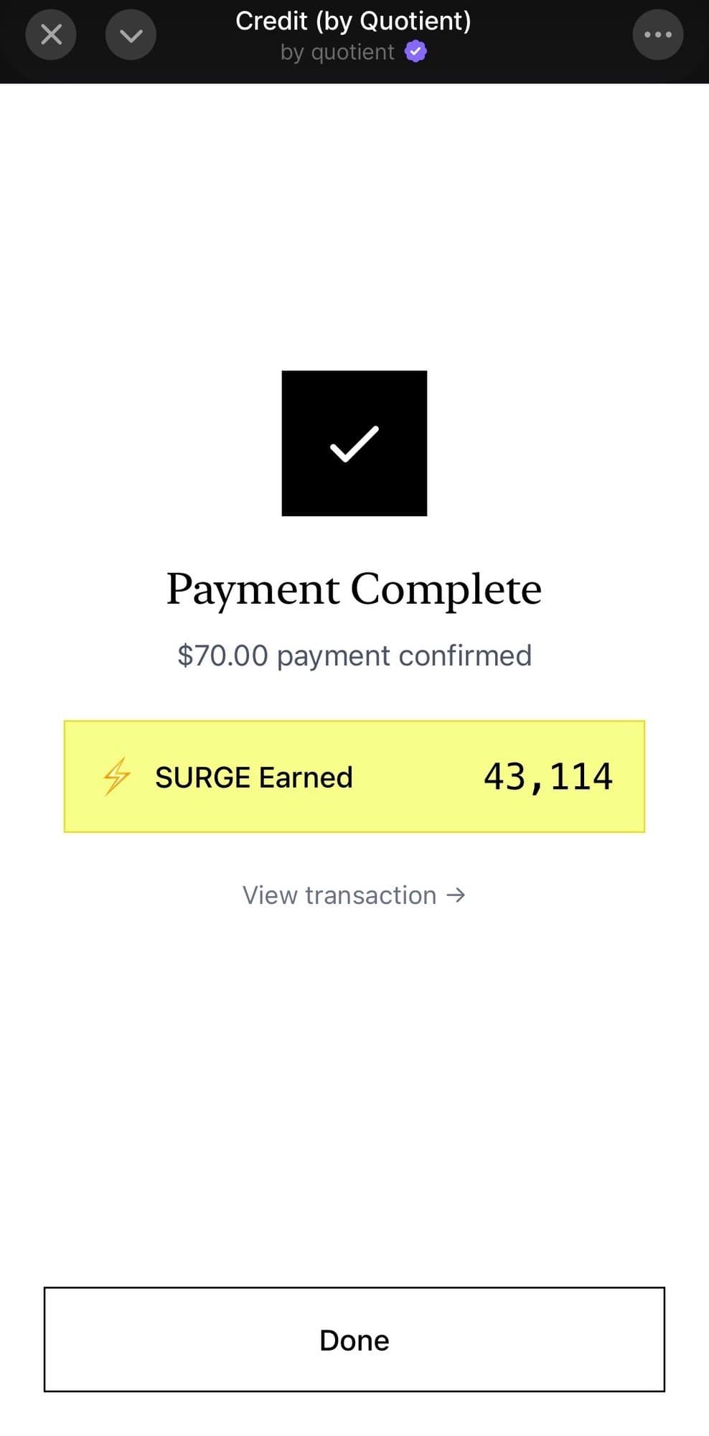This screenshot has height=1436, width=709.
Task: Click the $70.00 payment confirmed text
Action: coord(354,656)
